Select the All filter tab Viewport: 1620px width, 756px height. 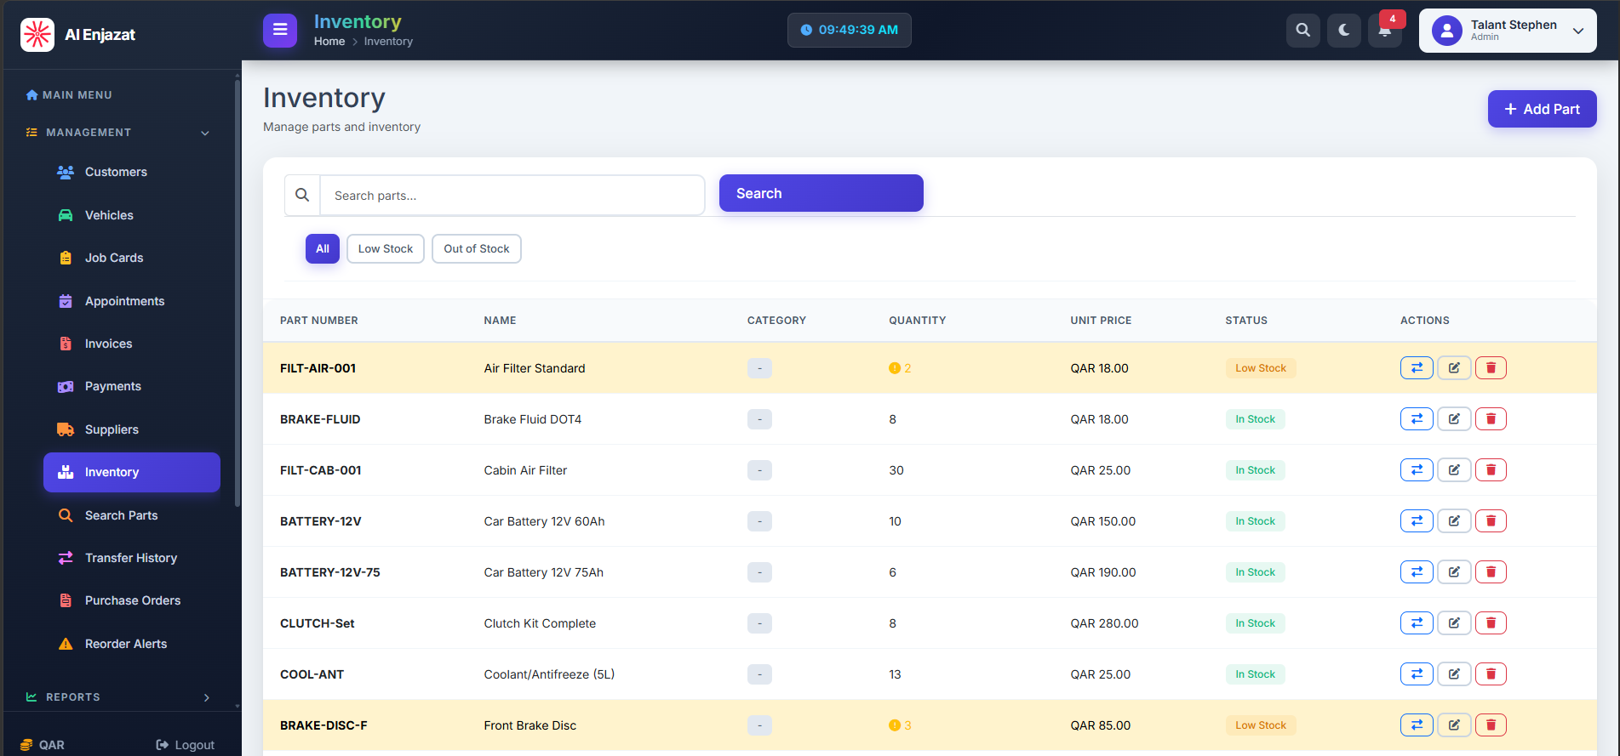(323, 248)
